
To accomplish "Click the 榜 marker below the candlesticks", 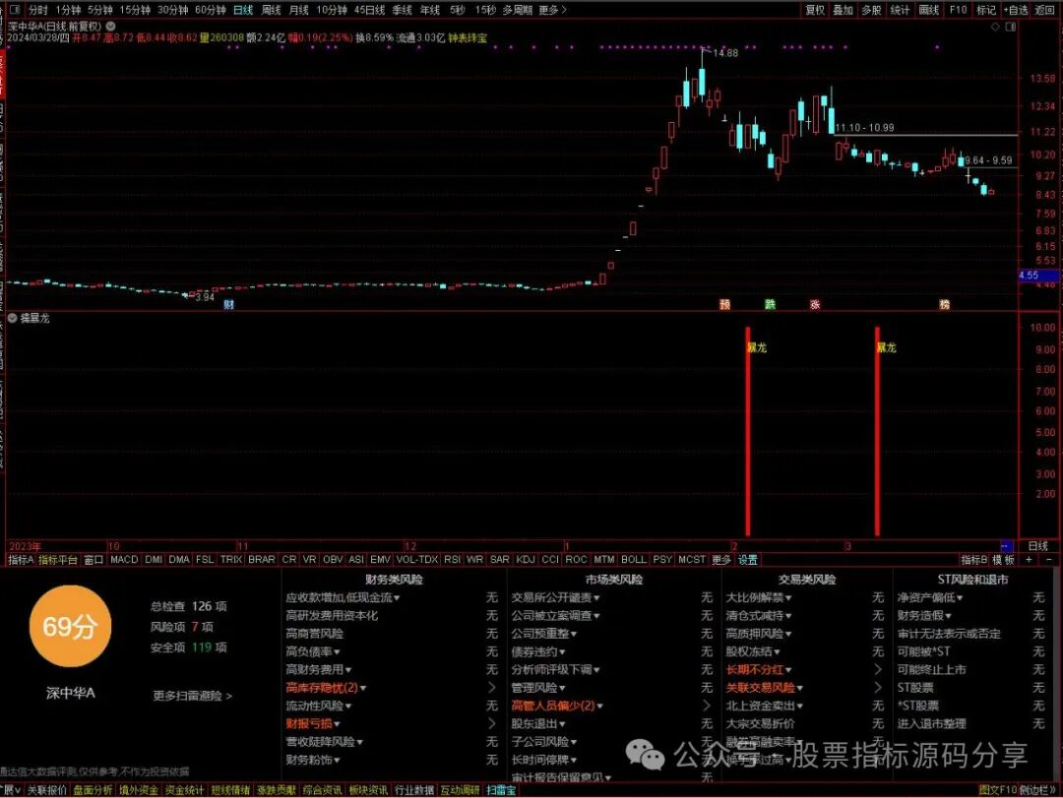I will (x=944, y=304).
